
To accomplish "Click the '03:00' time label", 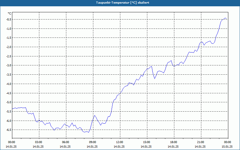I will (x=39, y=142).
